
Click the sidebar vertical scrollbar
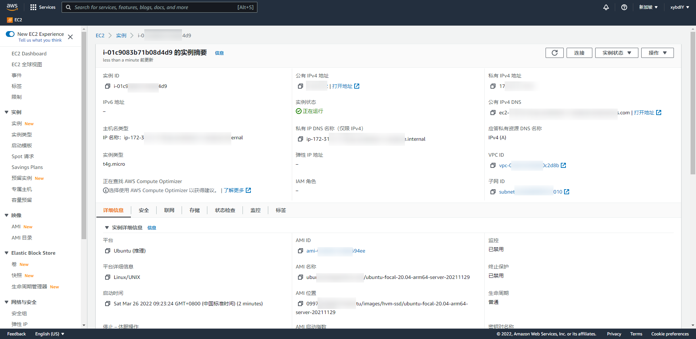[84, 136]
